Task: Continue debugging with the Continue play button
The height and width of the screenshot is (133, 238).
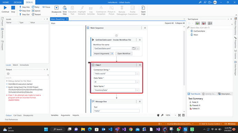Action: [5, 9]
